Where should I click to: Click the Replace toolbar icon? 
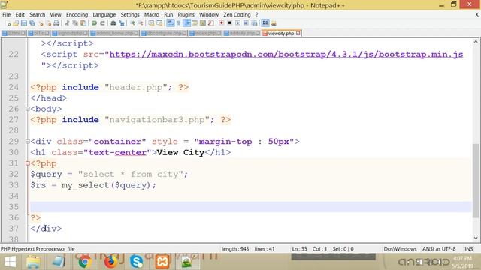(x=122, y=23)
